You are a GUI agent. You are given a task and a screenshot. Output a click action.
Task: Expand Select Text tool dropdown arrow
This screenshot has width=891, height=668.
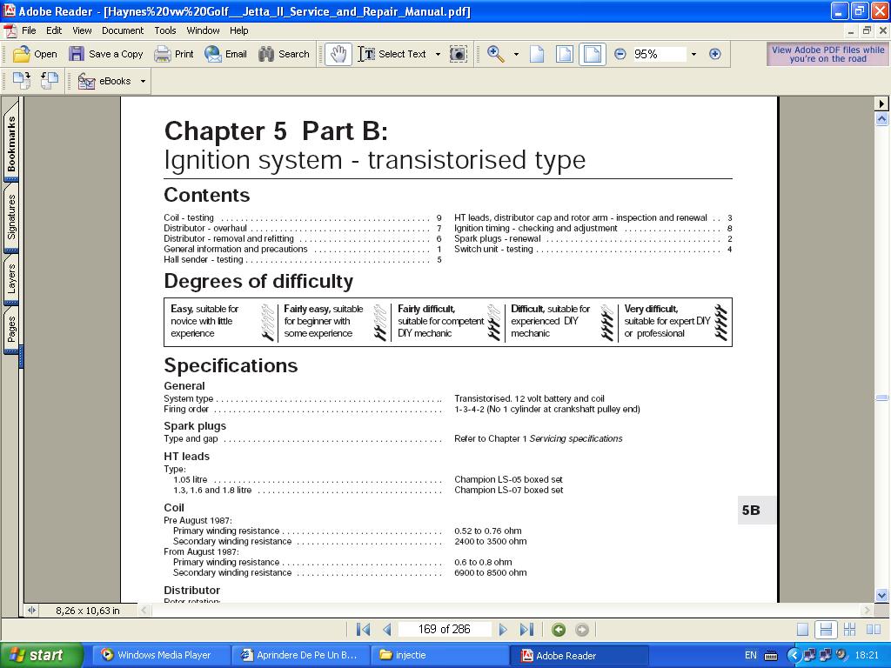(438, 54)
